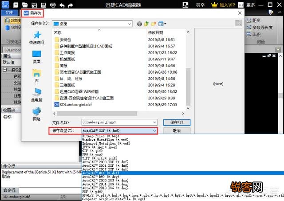Close the Save As dialog
Screen dimensions: 284x201
pos(240,13)
